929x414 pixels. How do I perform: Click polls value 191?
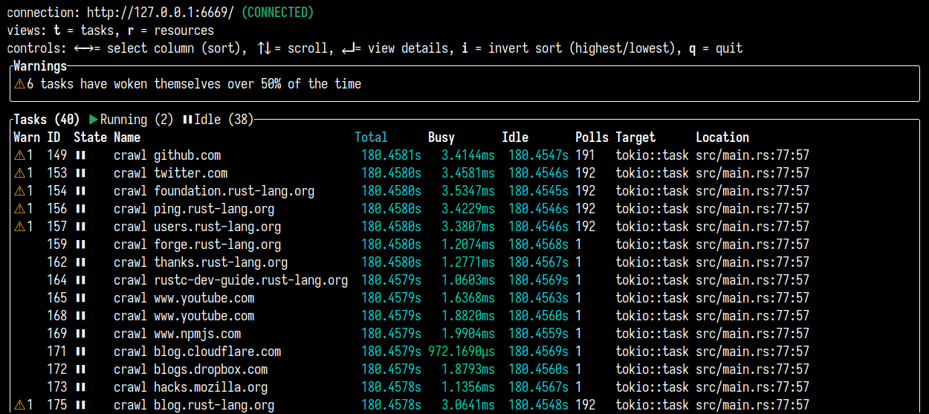(x=585, y=155)
